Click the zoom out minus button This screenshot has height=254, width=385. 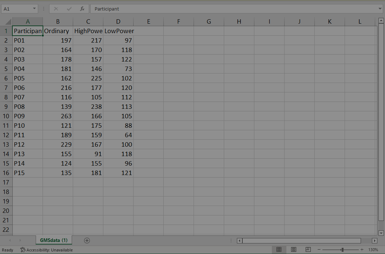tap(319, 250)
